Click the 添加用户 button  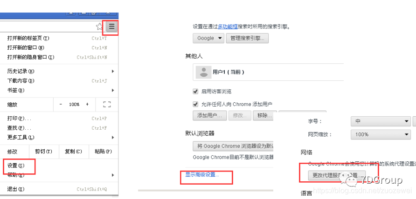[209, 116]
